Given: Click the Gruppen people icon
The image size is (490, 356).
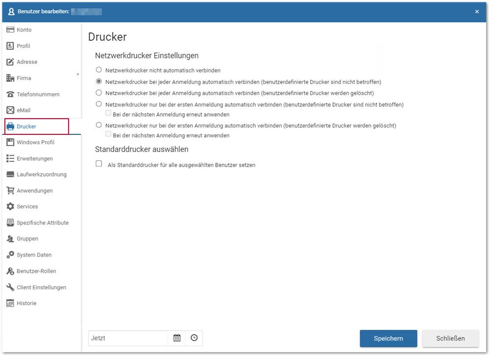Looking at the screenshot, I should tap(10, 239).
